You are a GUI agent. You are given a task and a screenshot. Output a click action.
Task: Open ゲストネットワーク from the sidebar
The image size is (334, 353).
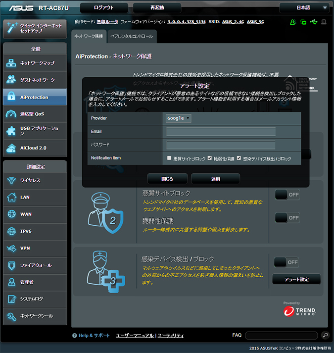(35, 80)
